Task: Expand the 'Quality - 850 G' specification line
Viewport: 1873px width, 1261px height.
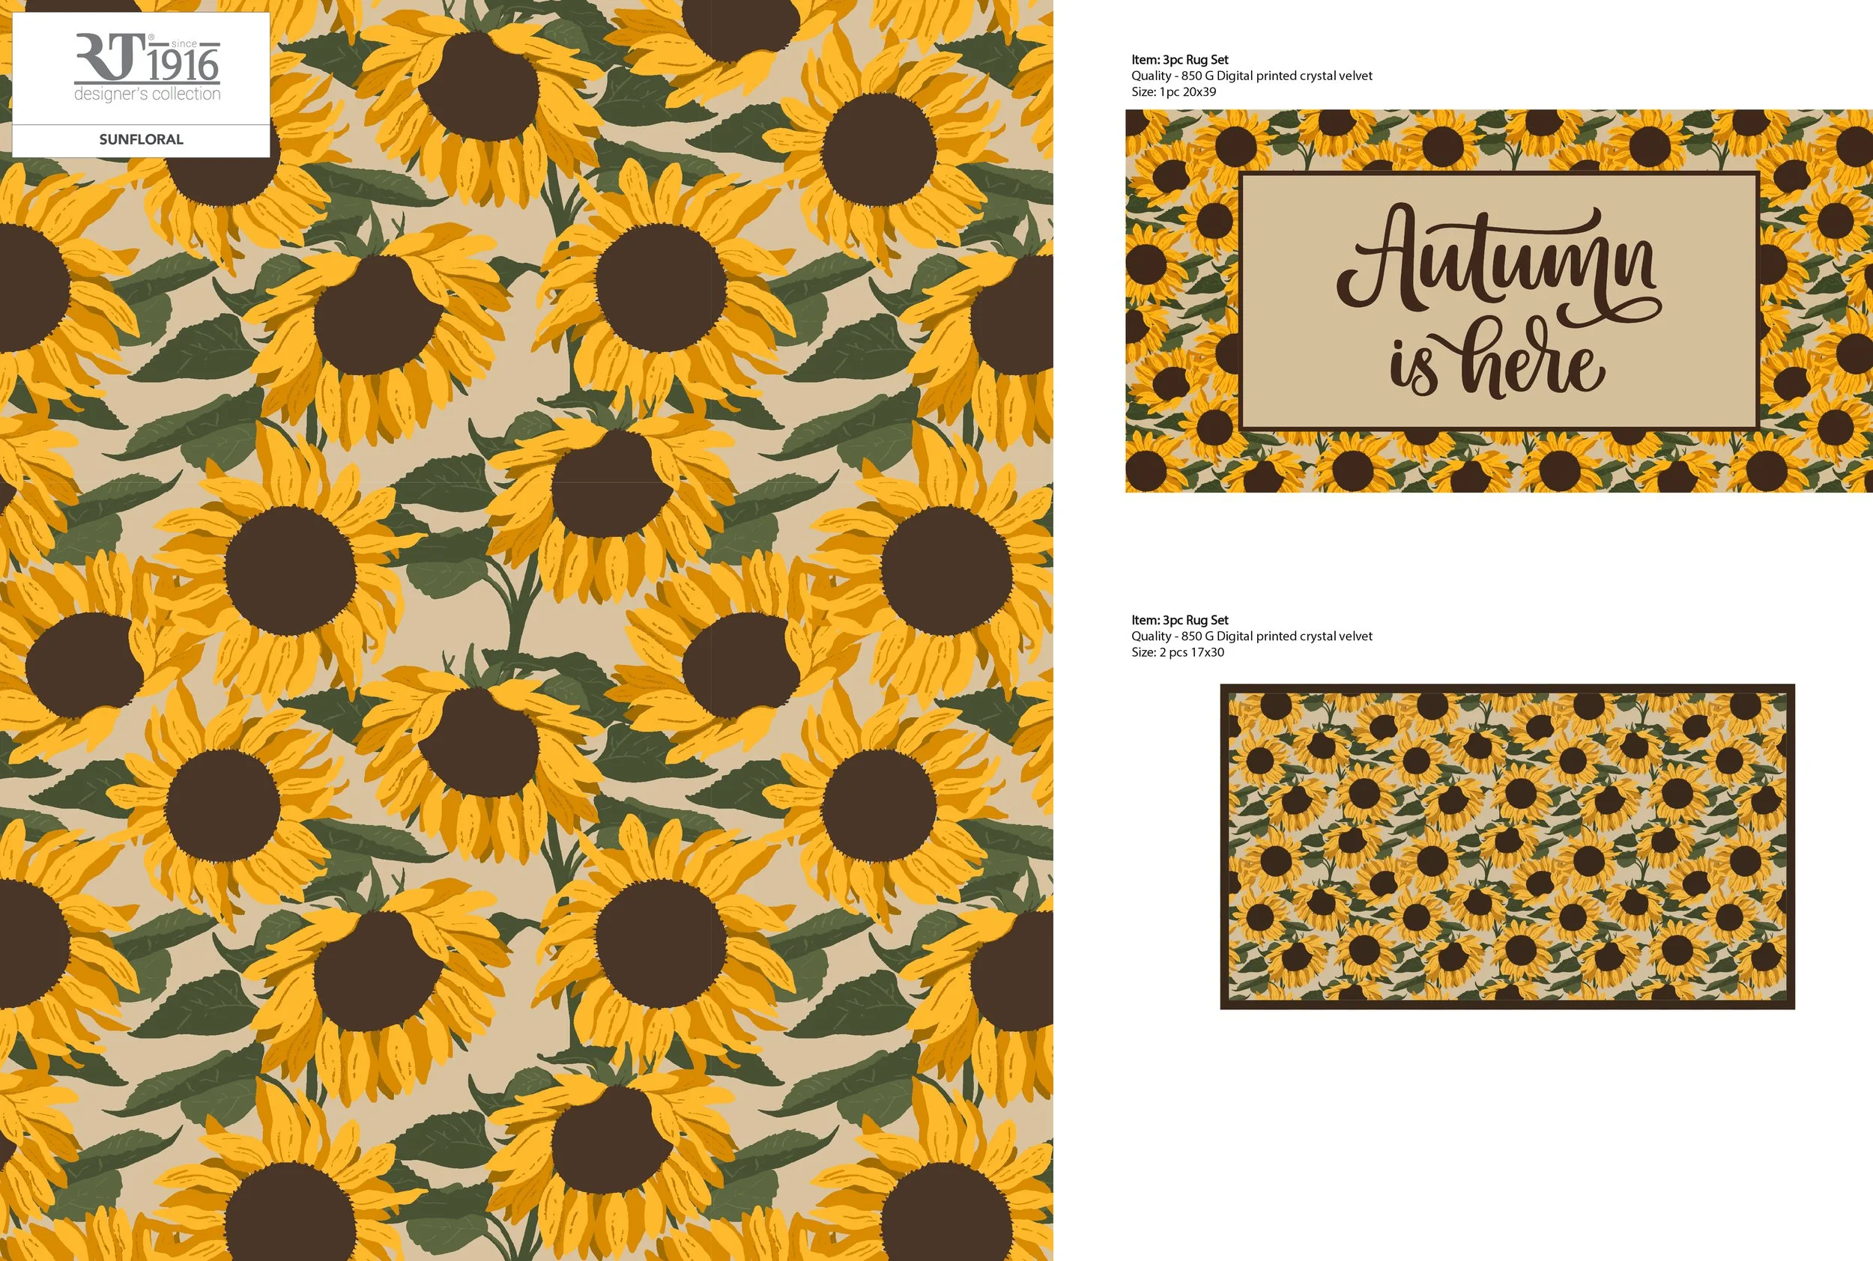Action: (x=1252, y=76)
